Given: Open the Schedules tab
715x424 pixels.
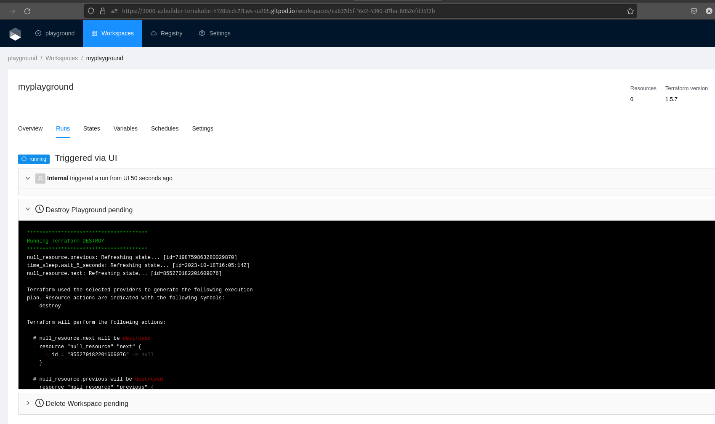Looking at the screenshot, I should 165,129.
